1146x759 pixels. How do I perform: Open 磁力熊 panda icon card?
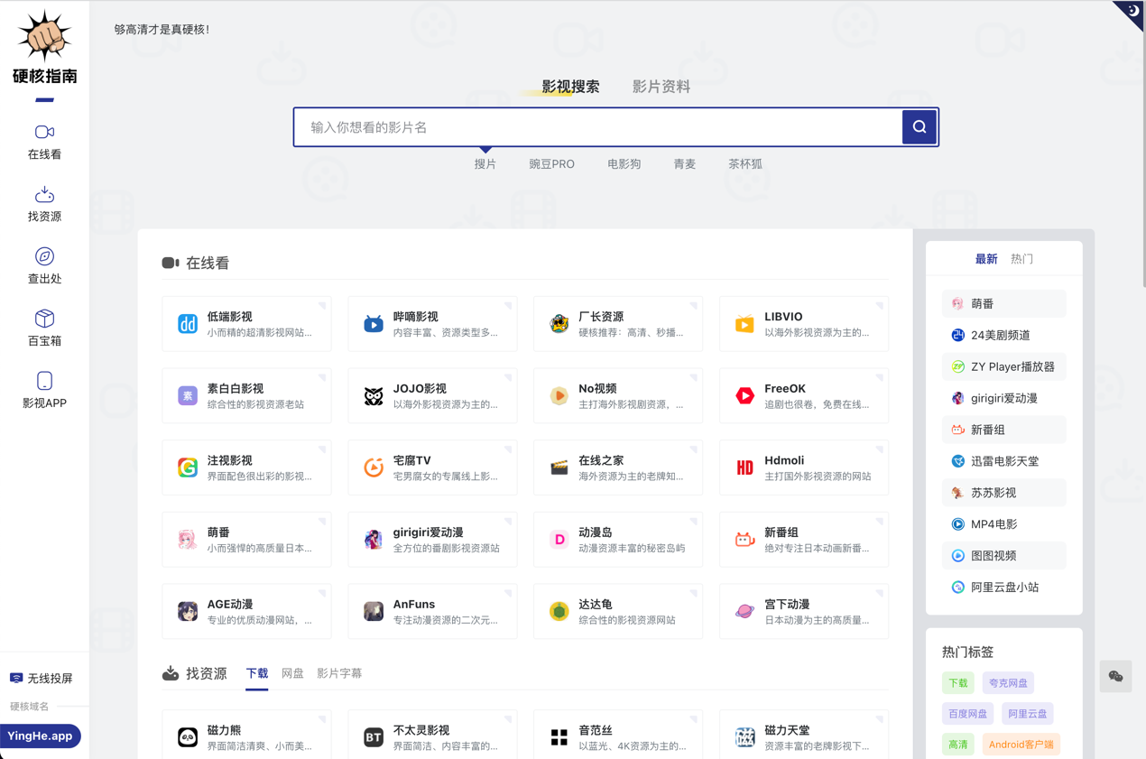pyautogui.click(x=246, y=736)
